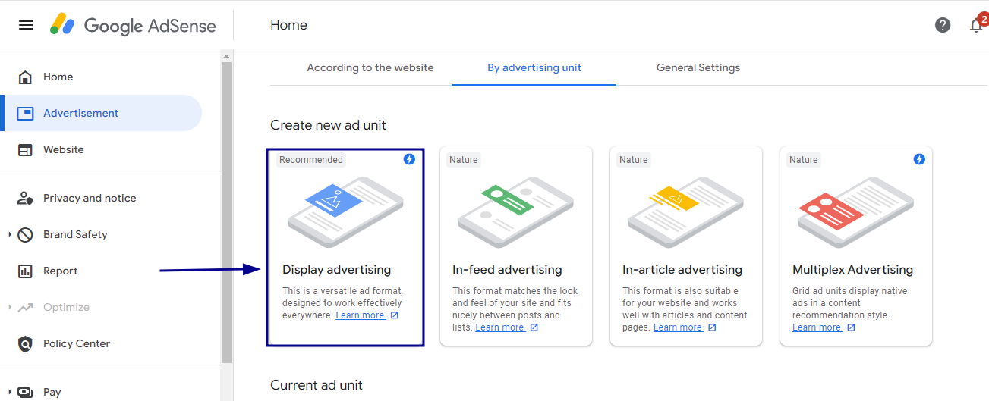The width and height of the screenshot is (989, 401).
Task: Click the Nature label on Multiplex card
Action: 804,160
